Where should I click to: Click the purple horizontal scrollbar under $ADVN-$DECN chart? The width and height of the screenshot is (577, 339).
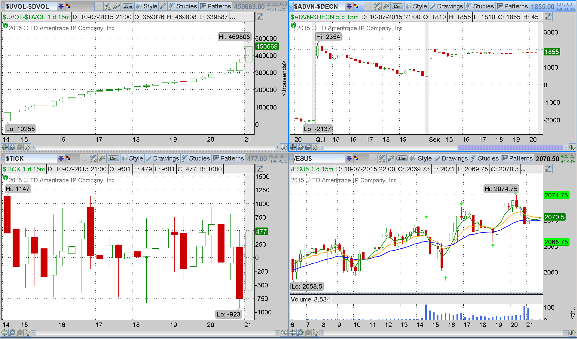pyautogui.click(x=510, y=147)
